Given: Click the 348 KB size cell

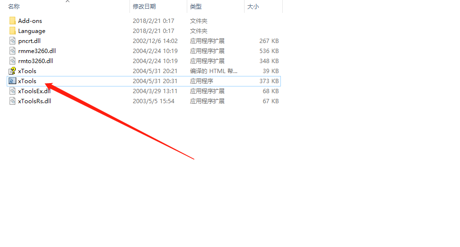Looking at the screenshot, I should [269, 61].
